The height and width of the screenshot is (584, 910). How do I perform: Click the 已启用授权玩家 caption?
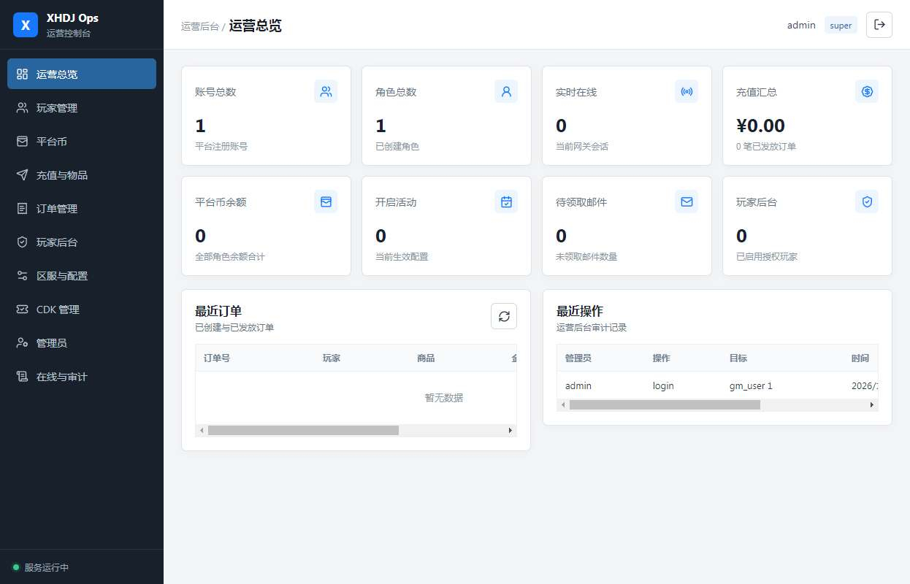click(767, 256)
